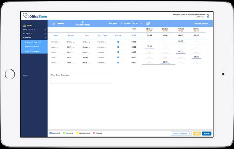
Task: Toggle Billable checkbox in first row
Action: [x=118, y=42]
